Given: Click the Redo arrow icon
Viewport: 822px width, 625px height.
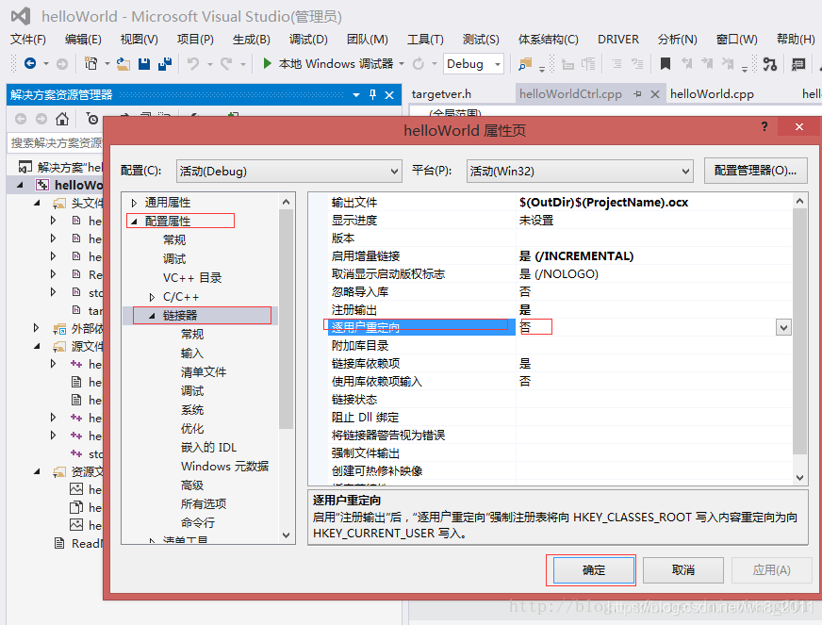Looking at the screenshot, I should click(226, 64).
